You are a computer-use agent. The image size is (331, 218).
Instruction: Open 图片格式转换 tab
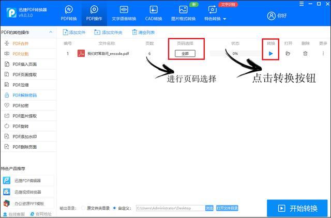[x=183, y=13]
